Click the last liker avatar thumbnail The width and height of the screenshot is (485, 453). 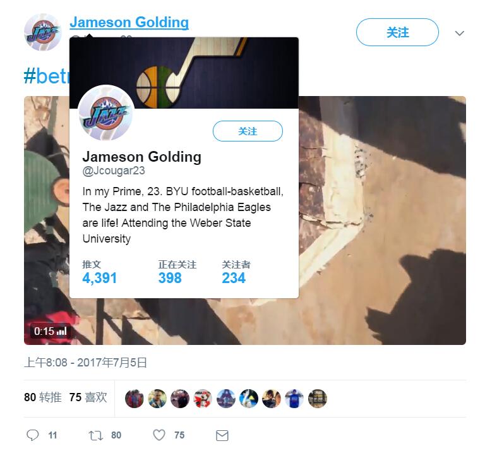(x=318, y=399)
